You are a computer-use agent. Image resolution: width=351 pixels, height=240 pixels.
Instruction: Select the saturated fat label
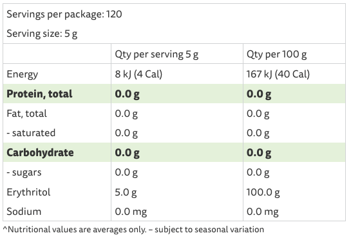(x=31, y=133)
